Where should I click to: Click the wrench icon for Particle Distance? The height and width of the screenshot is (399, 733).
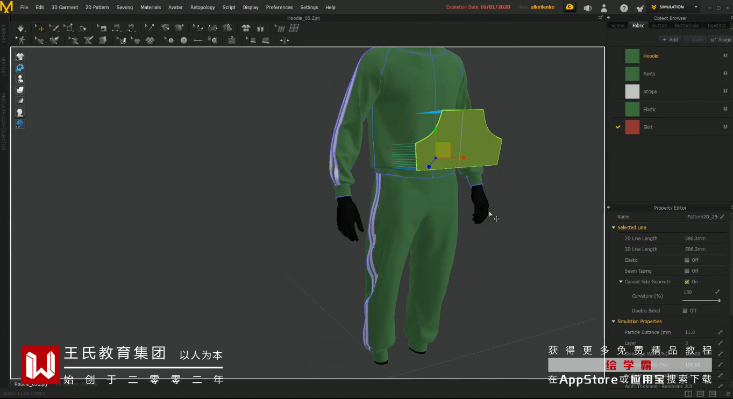coord(720,332)
